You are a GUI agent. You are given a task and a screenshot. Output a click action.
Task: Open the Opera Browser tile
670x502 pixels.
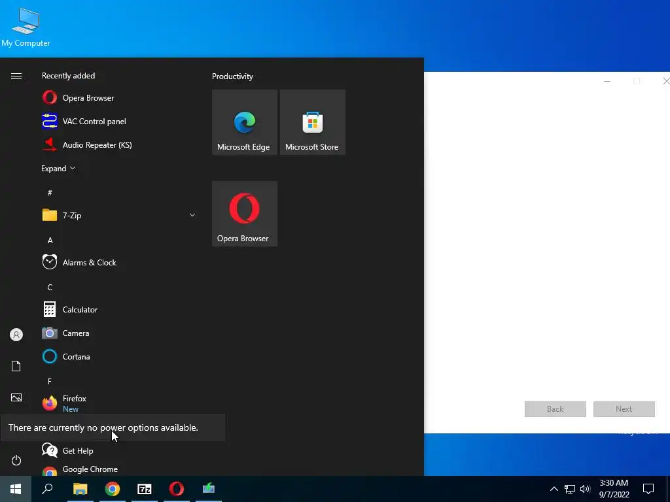tap(245, 214)
